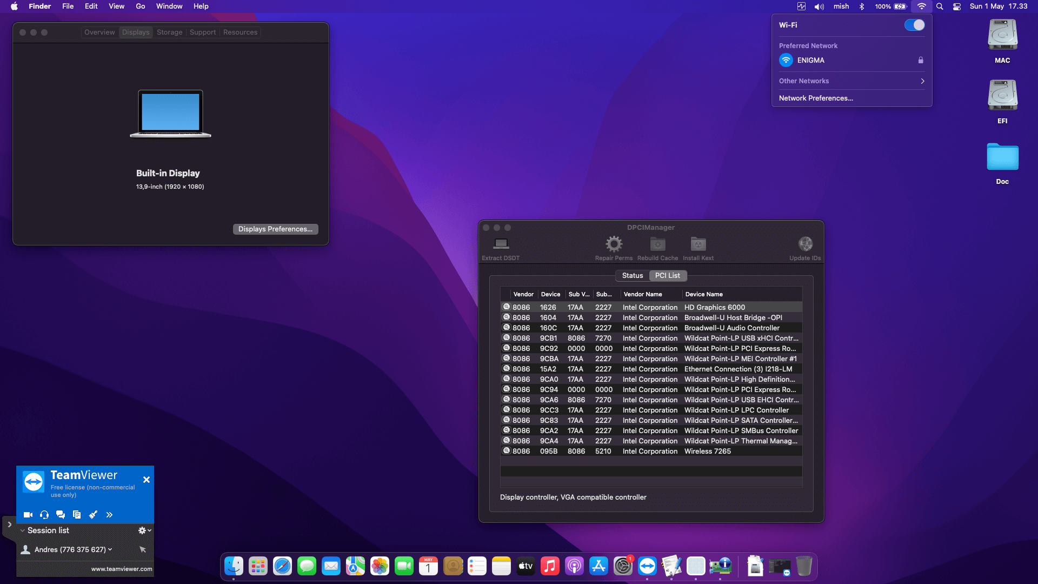The image size is (1038, 584).
Task: Open the Andres session dropdown
Action: pos(110,549)
